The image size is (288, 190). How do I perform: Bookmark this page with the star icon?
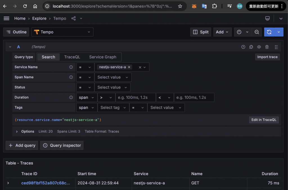[180, 6]
